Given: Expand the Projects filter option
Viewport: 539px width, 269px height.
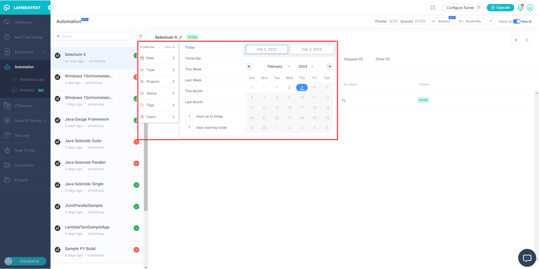Looking at the screenshot, I should pyautogui.click(x=158, y=82).
